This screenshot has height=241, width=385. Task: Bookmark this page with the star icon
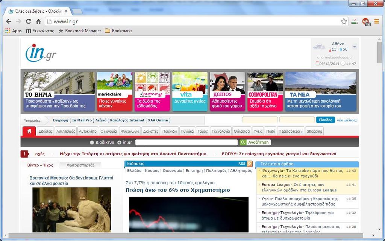[344, 21]
